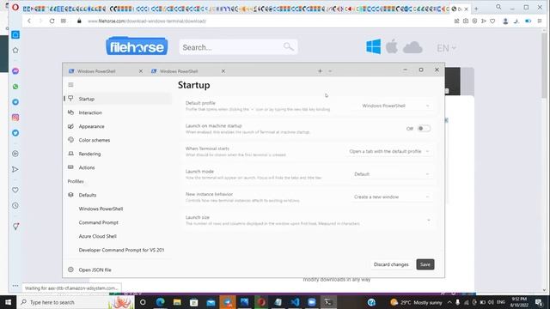
Task: Open Interaction settings in Terminal sidebar
Action: click(118, 112)
